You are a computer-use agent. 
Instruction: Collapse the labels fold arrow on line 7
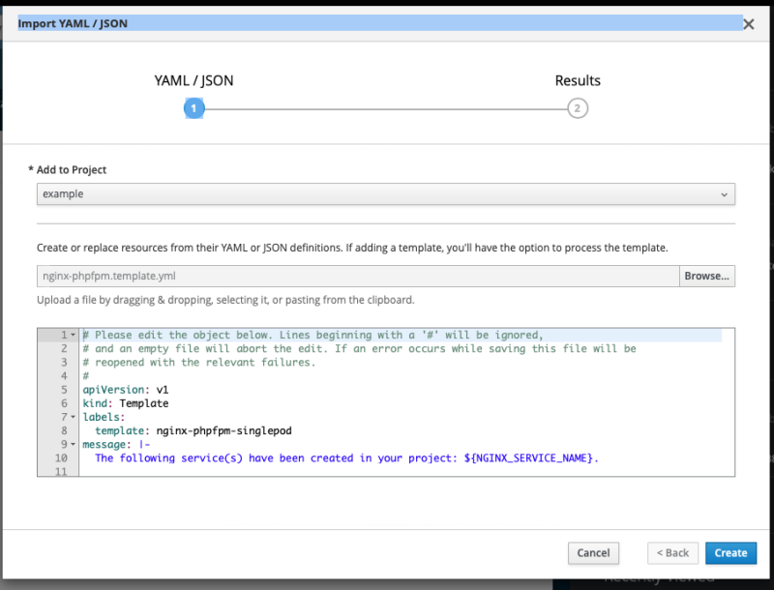point(74,417)
